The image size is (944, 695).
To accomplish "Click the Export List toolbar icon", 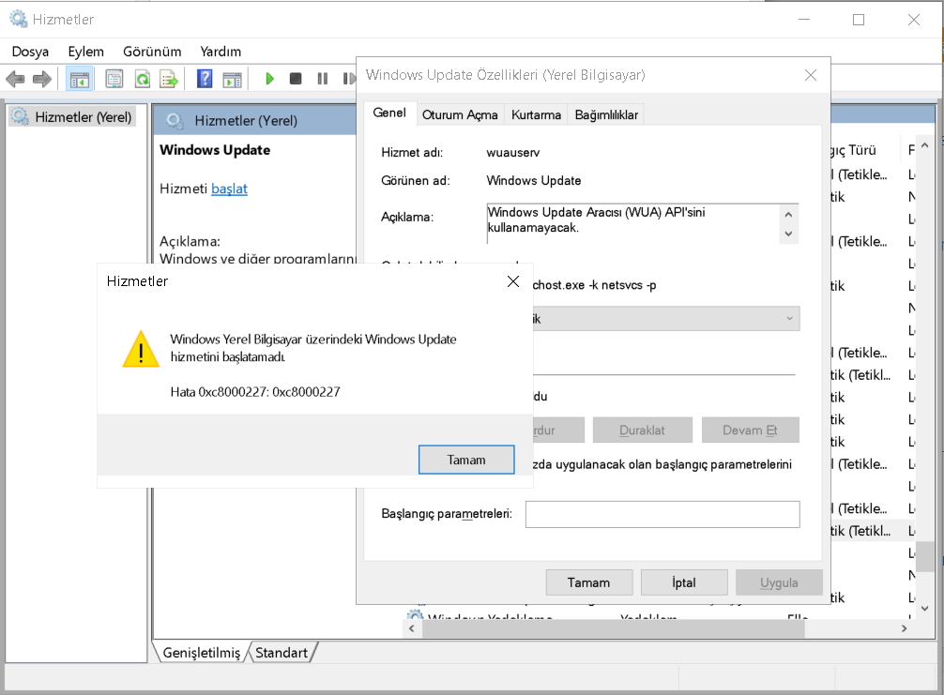I will [169, 79].
